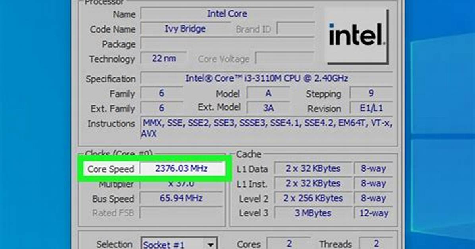Click the Name field showing Intel Core

pyautogui.click(x=227, y=14)
